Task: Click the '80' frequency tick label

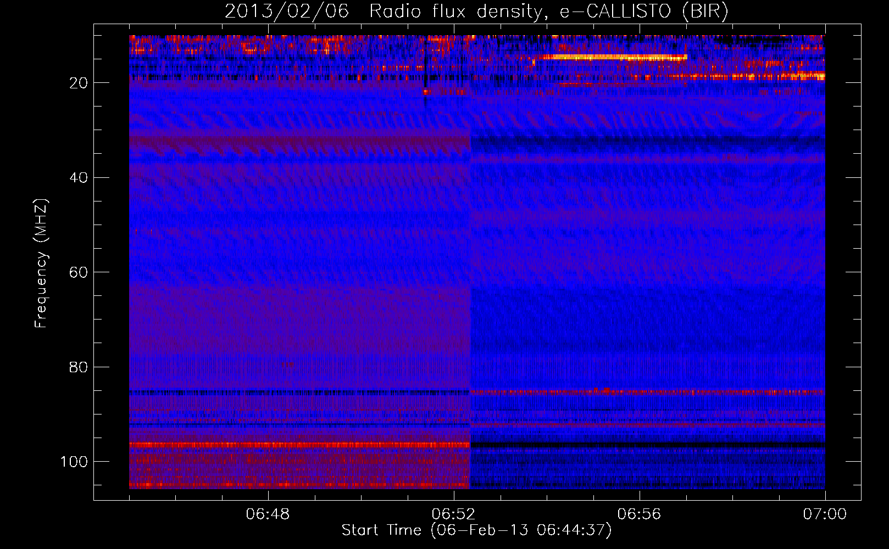Action: coord(79,367)
